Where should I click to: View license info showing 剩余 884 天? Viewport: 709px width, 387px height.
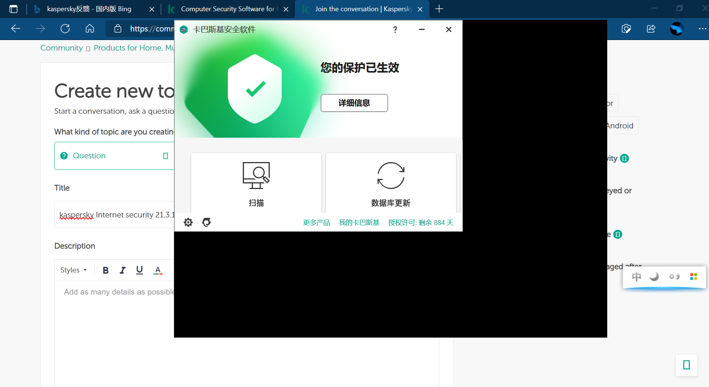click(421, 223)
